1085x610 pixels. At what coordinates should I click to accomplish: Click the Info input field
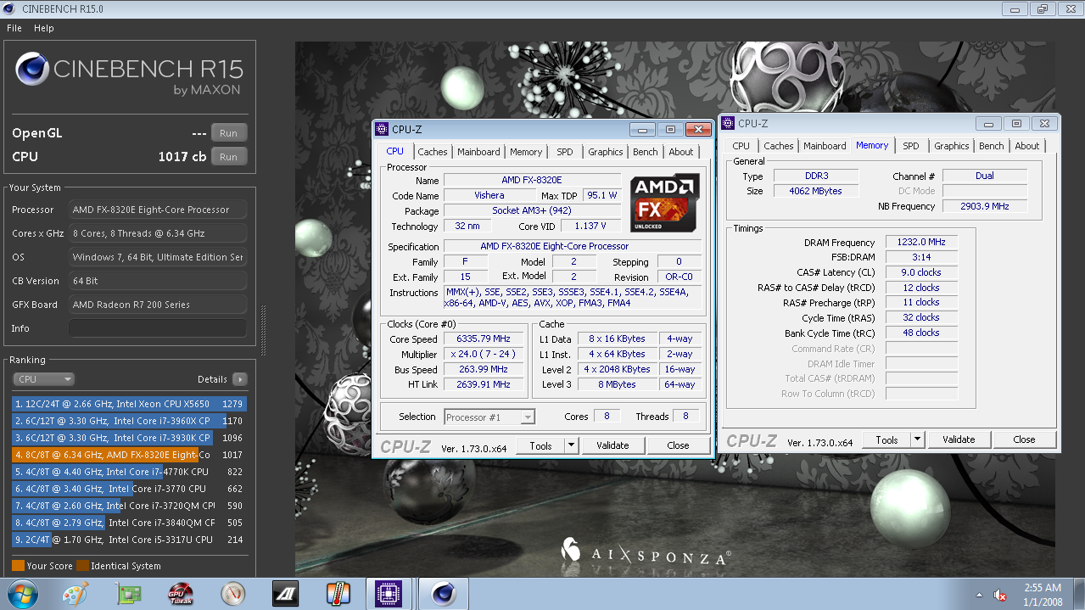click(158, 328)
